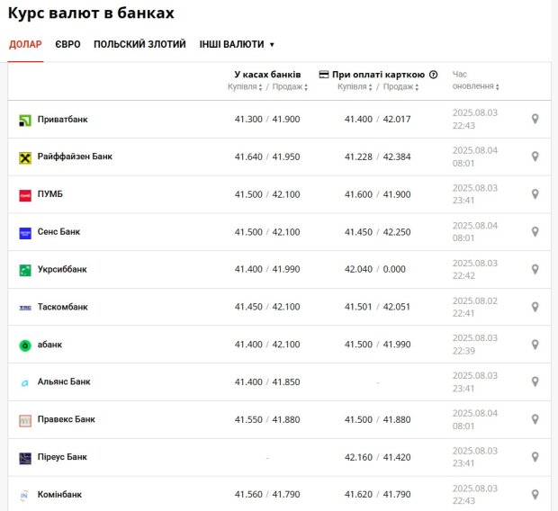Select the ДОЛАР tab
558x511 pixels.
point(25,44)
